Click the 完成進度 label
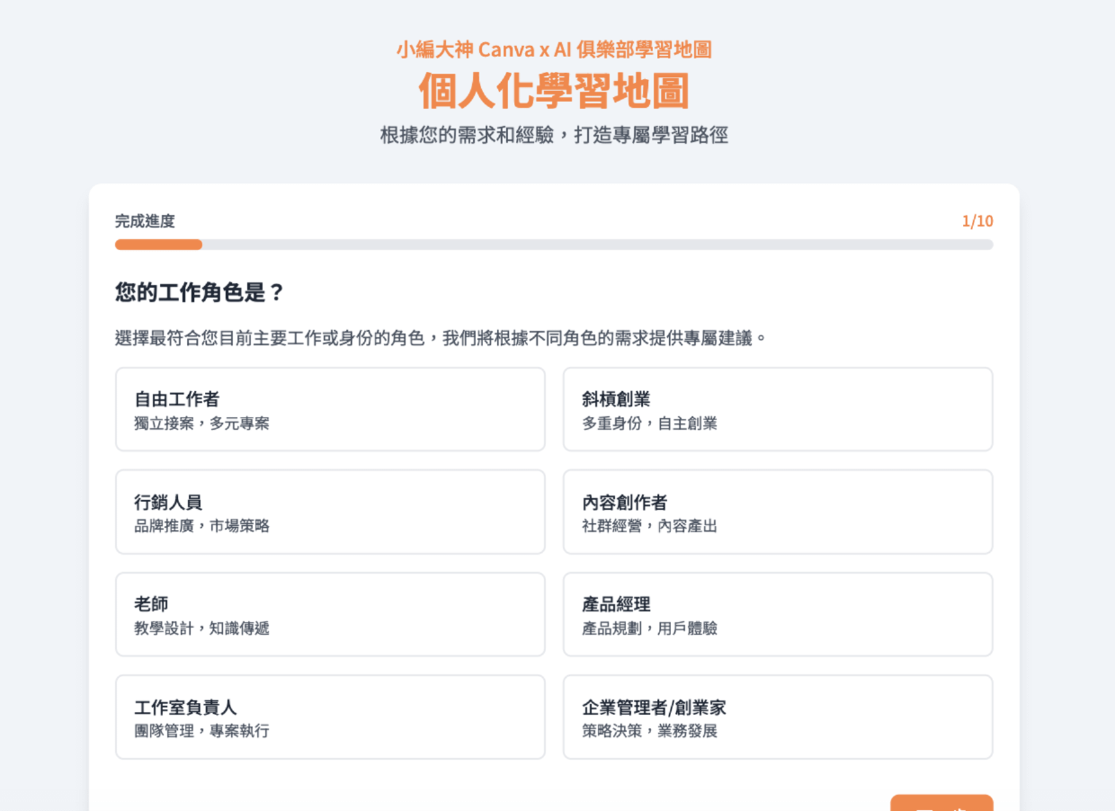Screen dimensions: 1115x811 [x=135, y=221]
